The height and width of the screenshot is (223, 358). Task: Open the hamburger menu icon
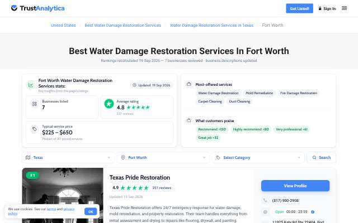tap(344, 8)
